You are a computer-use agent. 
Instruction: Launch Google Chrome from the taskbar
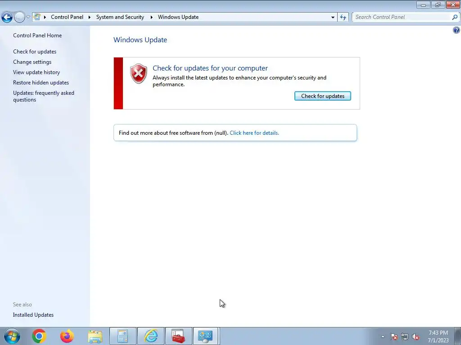point(39,336)
